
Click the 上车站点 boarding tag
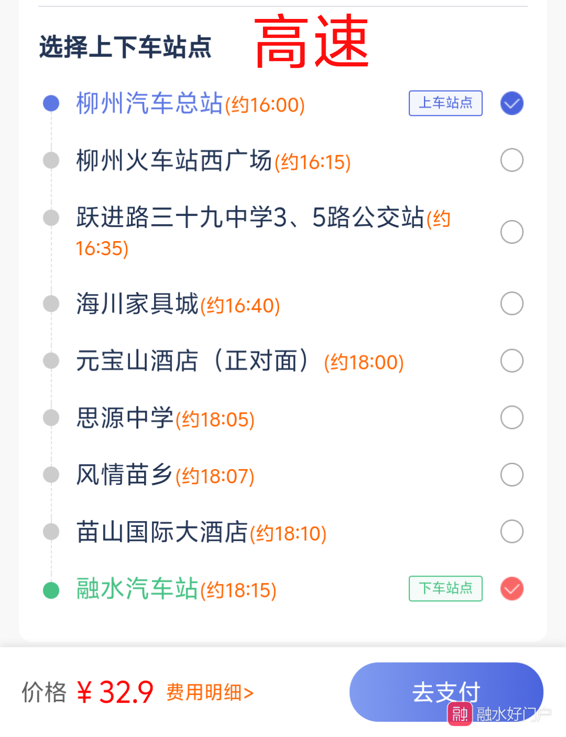point(446,103)
